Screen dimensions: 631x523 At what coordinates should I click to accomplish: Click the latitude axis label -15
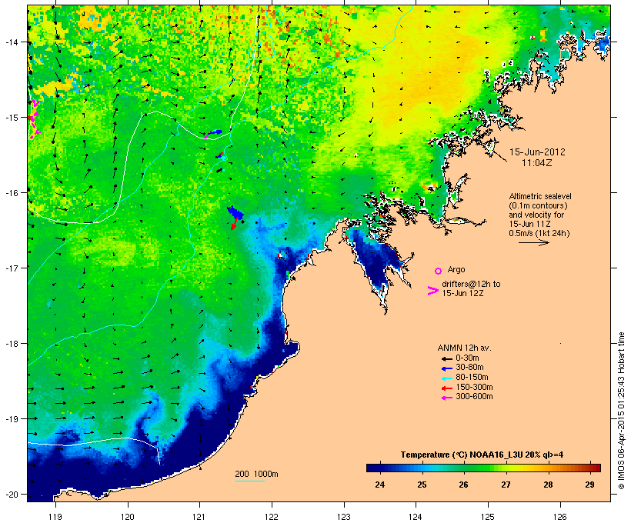click(x=11, y=118)
